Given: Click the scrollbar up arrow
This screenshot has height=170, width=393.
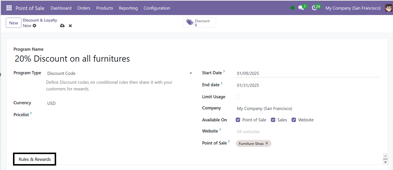Looking at the screenshot, I should [x=385, y=156].
